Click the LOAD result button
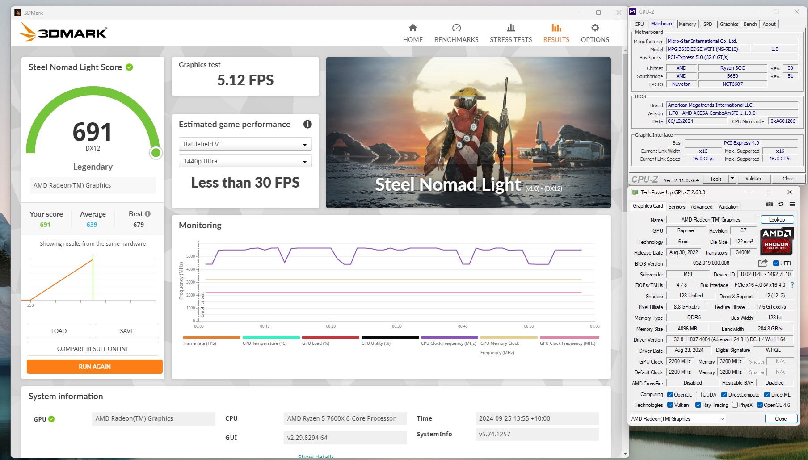This screenshot has width=808, height=460. click(x=59, y=331)
